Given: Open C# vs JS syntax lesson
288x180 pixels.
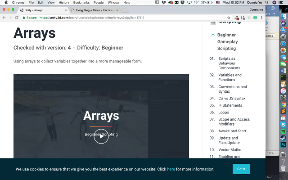Looking at the screenshot, I should coord(232,99).
